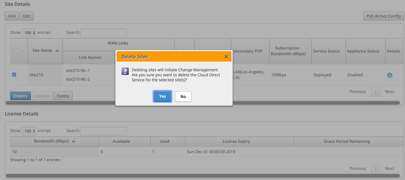The height and width of the screenshot is (180, 405).
Task: Click the Add site button
Action: (12, 16)
